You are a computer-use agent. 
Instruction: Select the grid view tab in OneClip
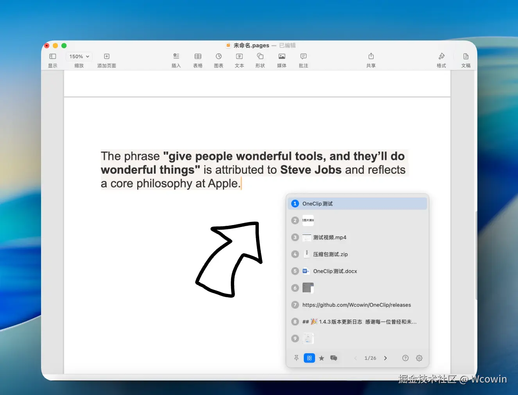[x=309, y=358]
